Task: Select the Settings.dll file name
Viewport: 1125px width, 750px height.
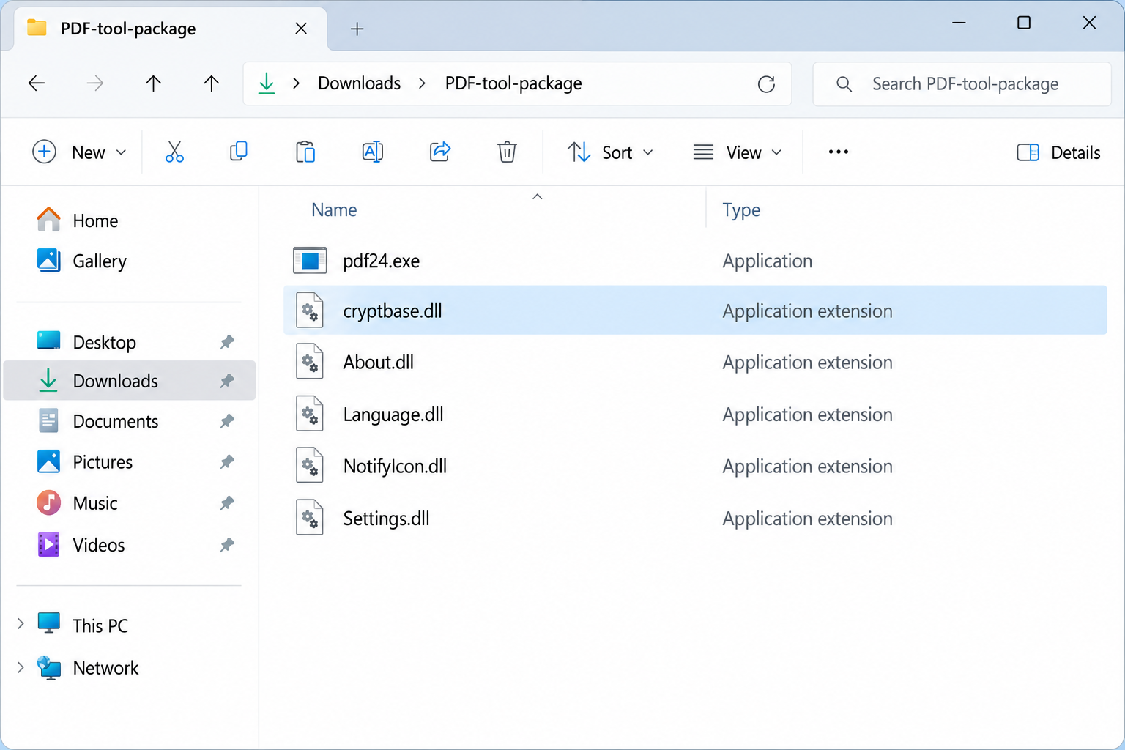Action: 386,519
